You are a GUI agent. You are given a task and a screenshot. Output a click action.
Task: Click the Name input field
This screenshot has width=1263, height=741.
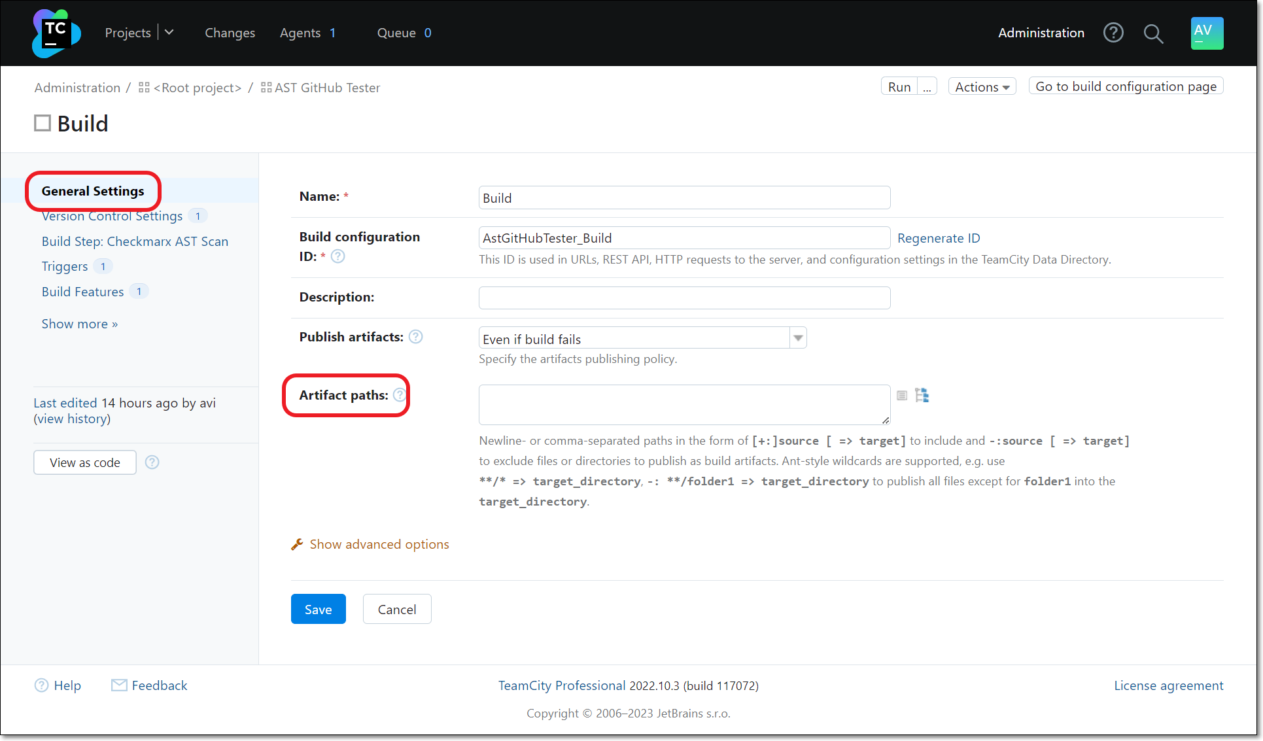coord(684,198)
